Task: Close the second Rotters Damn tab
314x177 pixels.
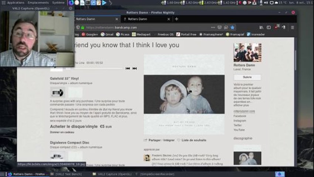Action: [x=168, y=19]
